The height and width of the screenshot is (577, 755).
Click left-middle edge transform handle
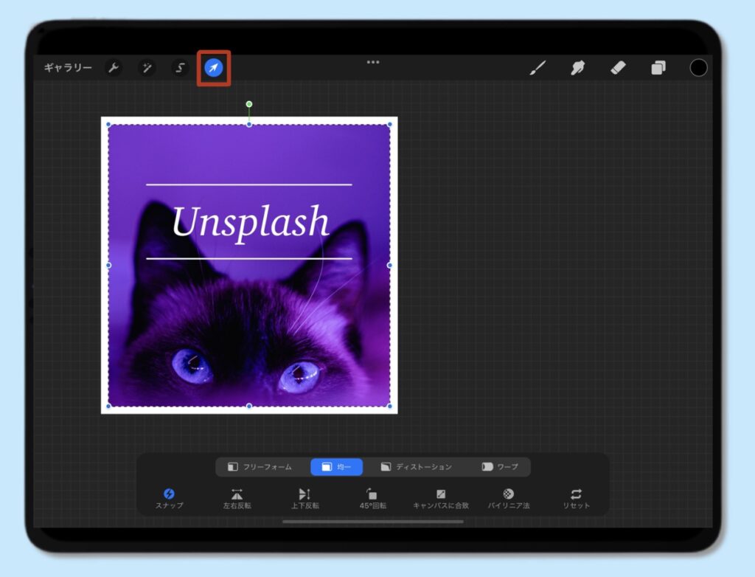(108, 265)
